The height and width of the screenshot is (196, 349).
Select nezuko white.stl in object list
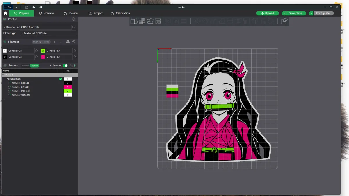coord(21,95)
